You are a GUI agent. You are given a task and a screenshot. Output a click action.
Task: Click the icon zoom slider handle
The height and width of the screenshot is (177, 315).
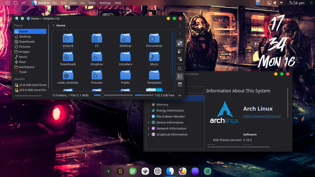click(102, 95)
